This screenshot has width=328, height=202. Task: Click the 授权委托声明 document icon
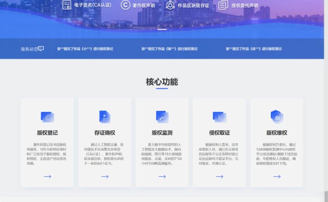pos(223,5)
